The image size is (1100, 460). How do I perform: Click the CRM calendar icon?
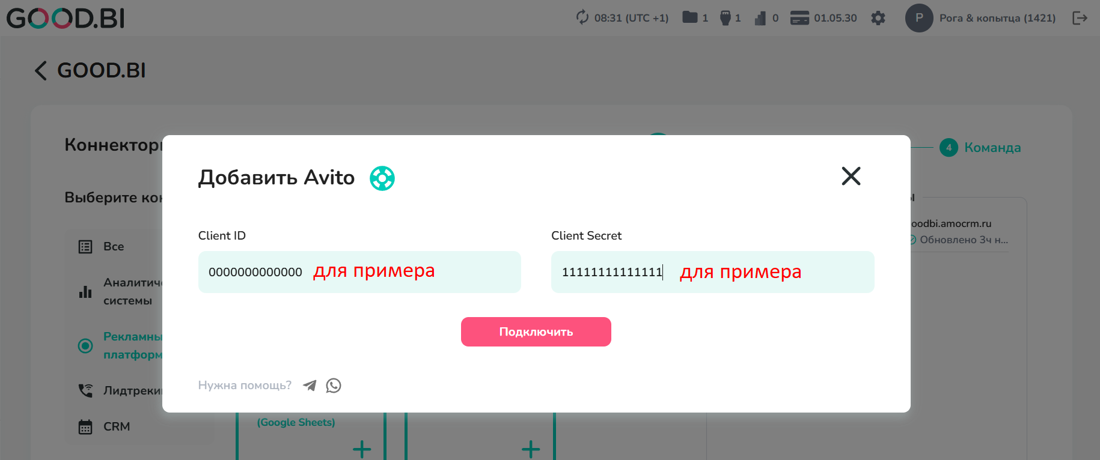click(85, 427)
